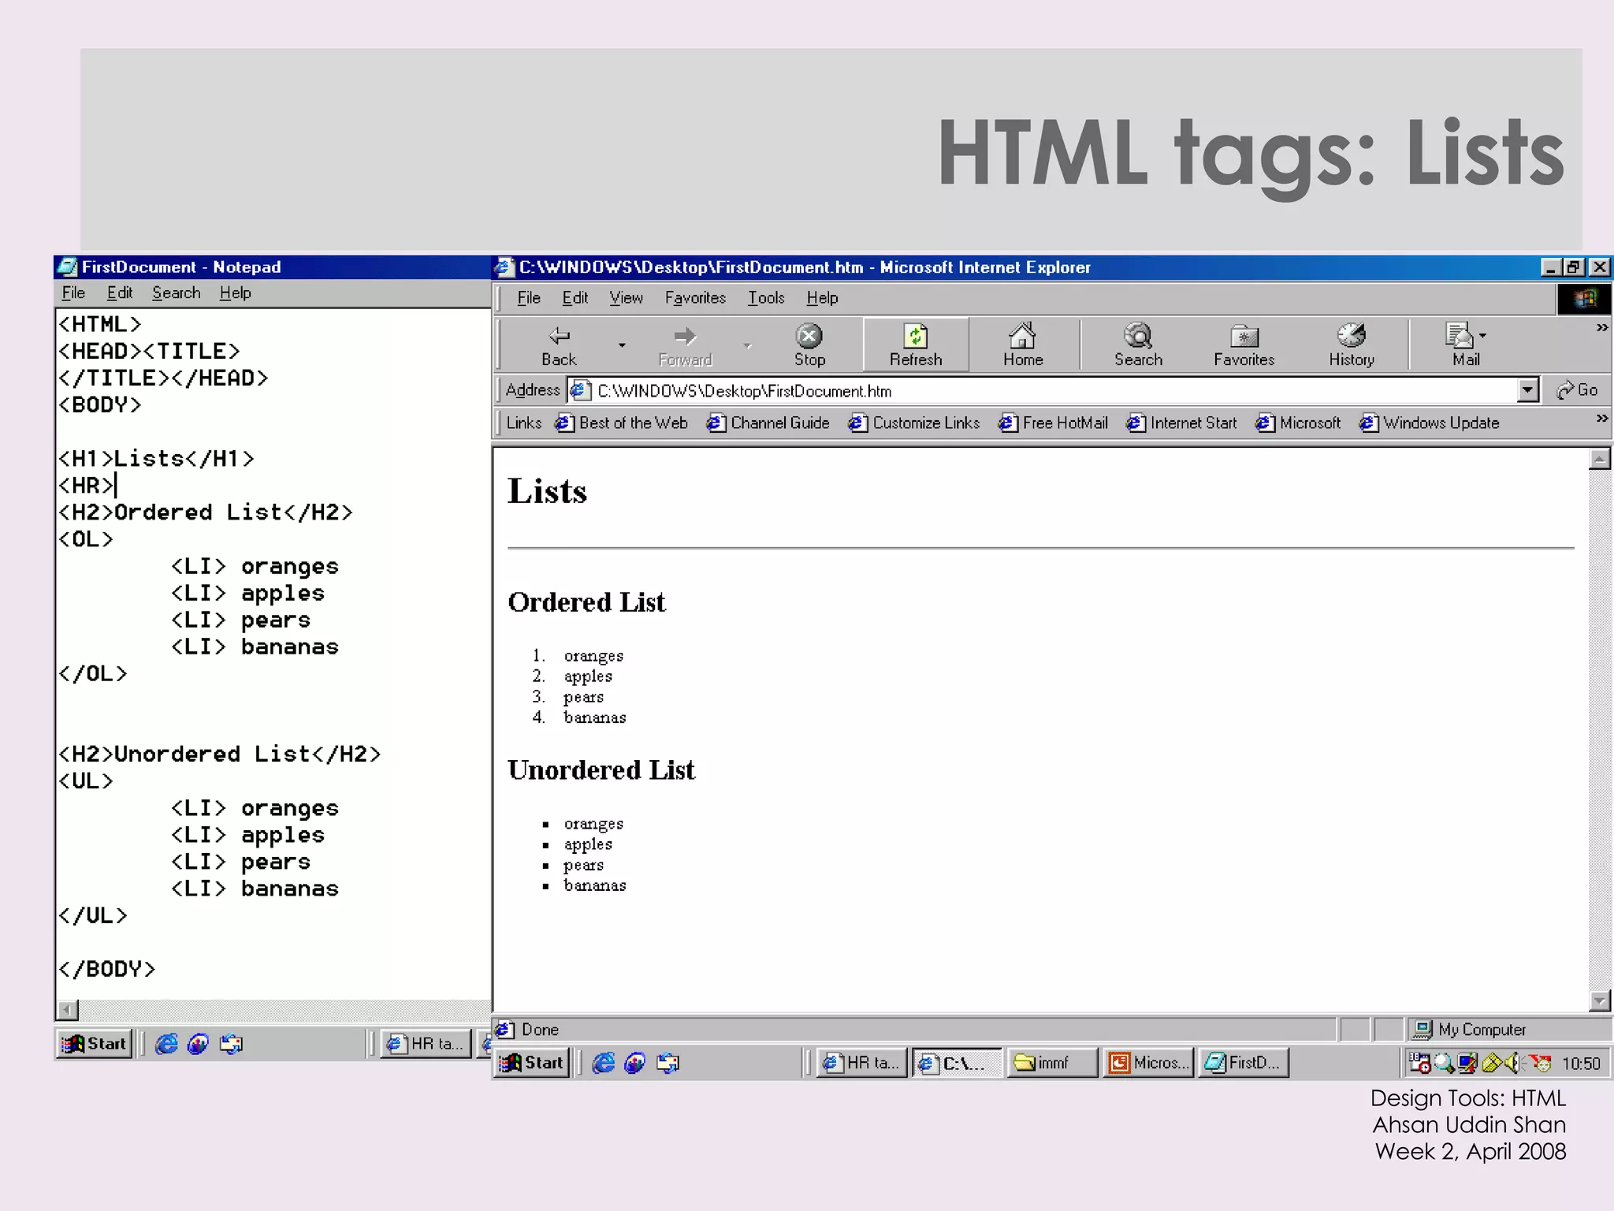1614x1211 pixels.
Task: Switch to the HR ta... taskbar button on right
Action: (x=862, y=1063)
